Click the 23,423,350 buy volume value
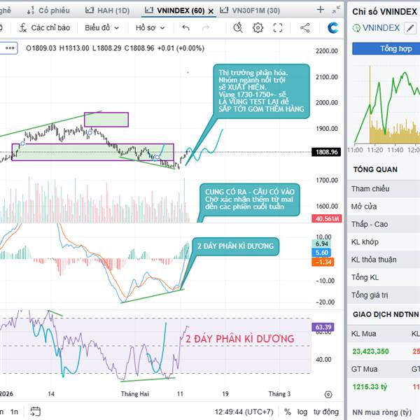Viewport: 420px width, 420px height. click(x=370, y=351)
